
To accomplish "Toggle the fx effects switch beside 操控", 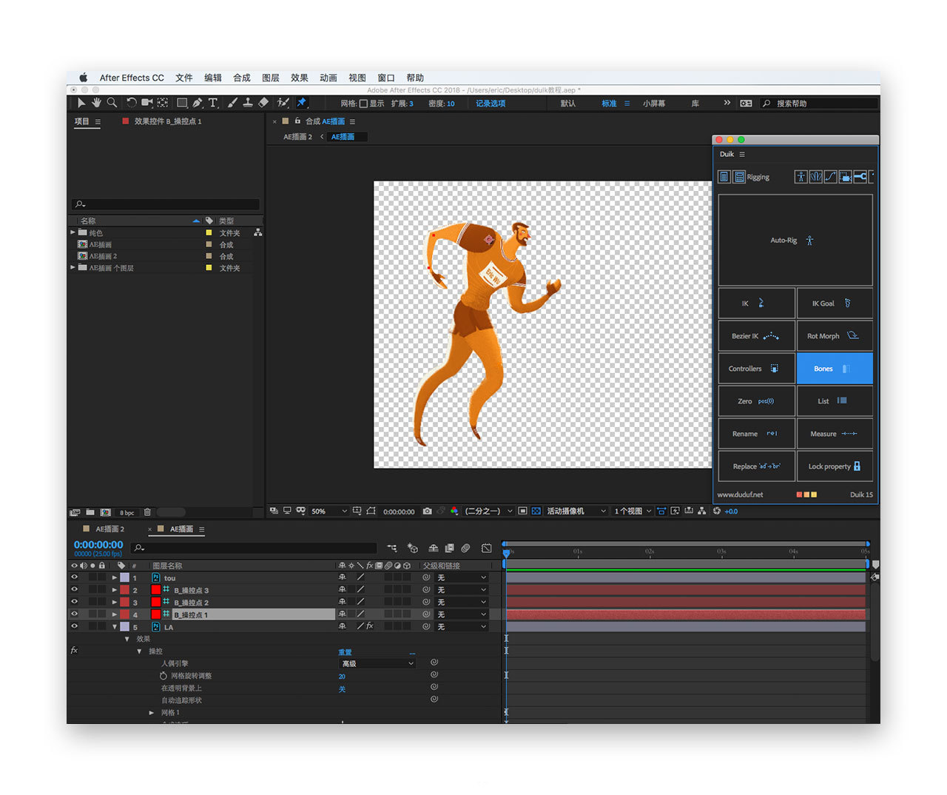I will pyautogui.click(x=74, y=651).
